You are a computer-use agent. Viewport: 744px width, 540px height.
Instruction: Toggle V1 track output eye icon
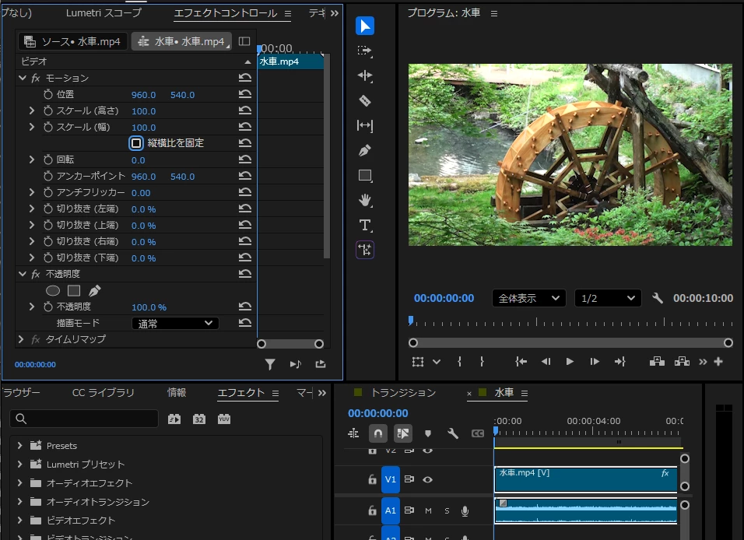coord(427,479)
